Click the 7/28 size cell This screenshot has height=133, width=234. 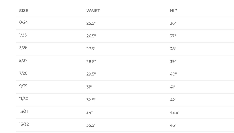click(x=23, y=74)
